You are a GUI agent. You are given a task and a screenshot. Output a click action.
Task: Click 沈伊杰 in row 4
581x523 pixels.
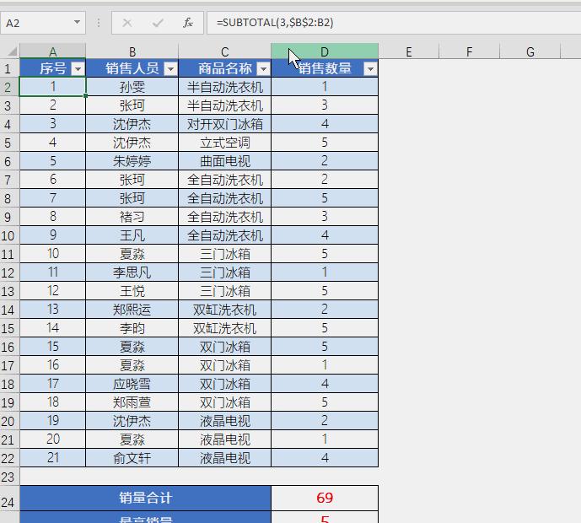[x=132, y=124]
